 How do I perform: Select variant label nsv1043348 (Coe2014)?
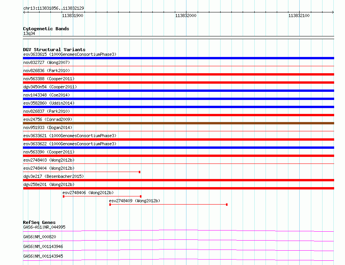(47, 95)
